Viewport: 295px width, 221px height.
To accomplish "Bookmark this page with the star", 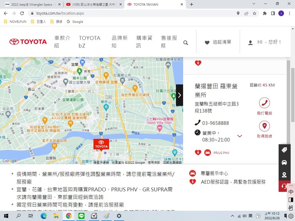I will pos(254,14).
